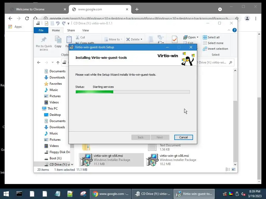Click the muted volume tray icon
The width and height of the screenshot is (266, 199).
243,194
